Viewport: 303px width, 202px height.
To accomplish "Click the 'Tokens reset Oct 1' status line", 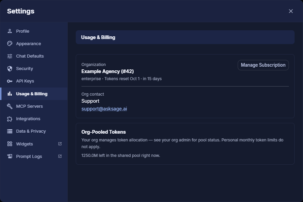I will [122, 79].
